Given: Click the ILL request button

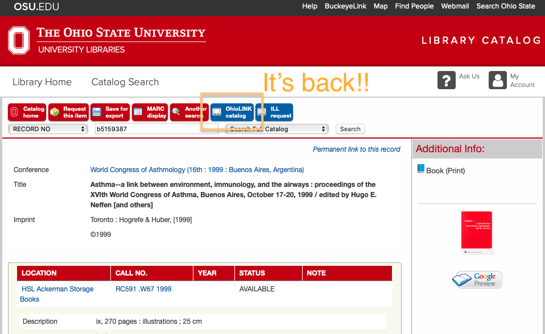Looking at the screenshot, I should [274, 112].
